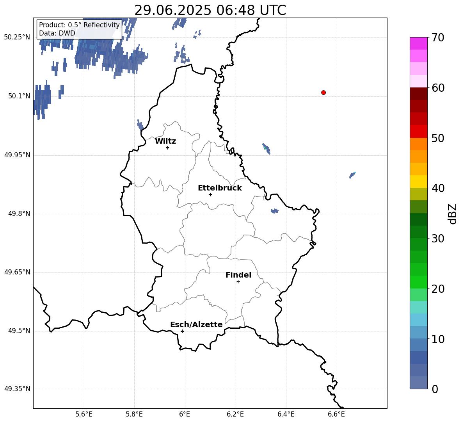This screenshot has height=422, width=462.
Task: Click the small echo northwest of Wiltz
Action: (140, 125)
